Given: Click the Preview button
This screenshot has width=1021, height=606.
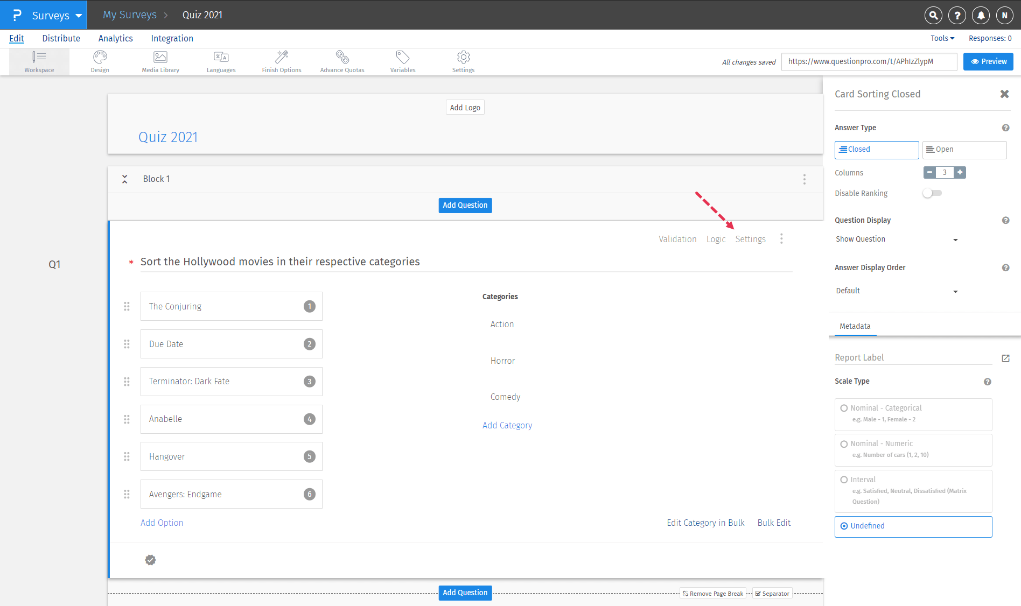Looking at the screenshot, I should point(988,61).
